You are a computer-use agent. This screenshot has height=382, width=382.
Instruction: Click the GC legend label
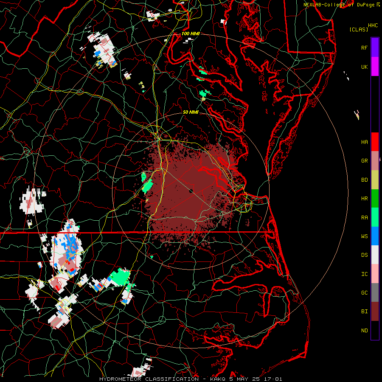(x=364, y=293)
